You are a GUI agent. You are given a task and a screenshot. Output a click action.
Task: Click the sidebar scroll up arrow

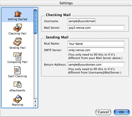pyautogui.click(x=35, y=101)
